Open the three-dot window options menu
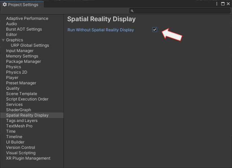232x168 pixels. pos(217,4)
